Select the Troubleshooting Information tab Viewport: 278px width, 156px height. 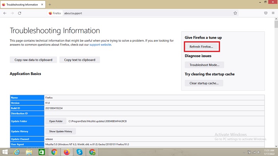[x=23, y=5]
